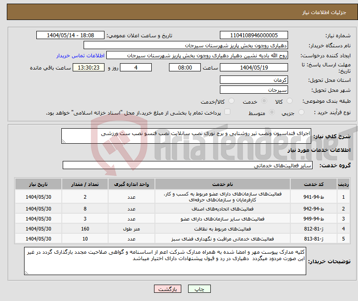Click the تعداد / مقدار column header
Screen dimensions: 358x301
pyautogui.click(x=85, y=184)
